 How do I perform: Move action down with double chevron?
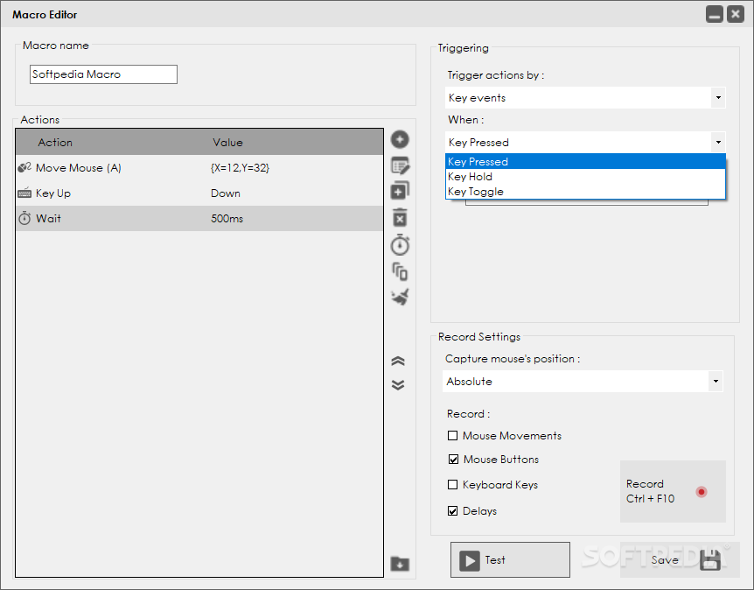coord(398,385)
